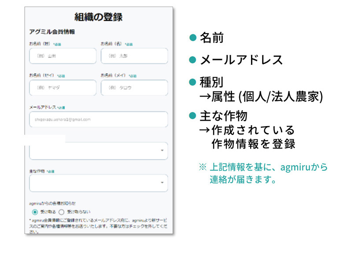Select the 受け取らない radio button
This screenshot has width=351, height=258.
point(61,212)
